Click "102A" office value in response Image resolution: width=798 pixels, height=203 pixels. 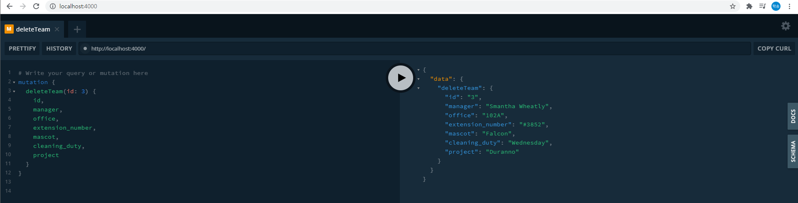click(493, 116)
